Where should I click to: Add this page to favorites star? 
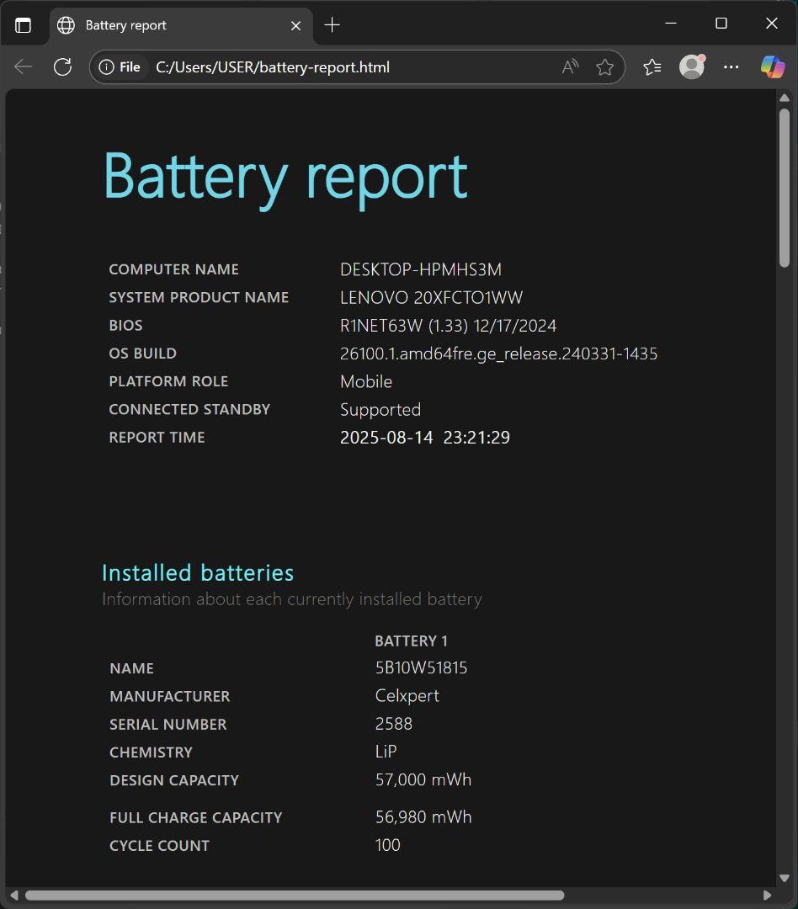pos(605,66)
